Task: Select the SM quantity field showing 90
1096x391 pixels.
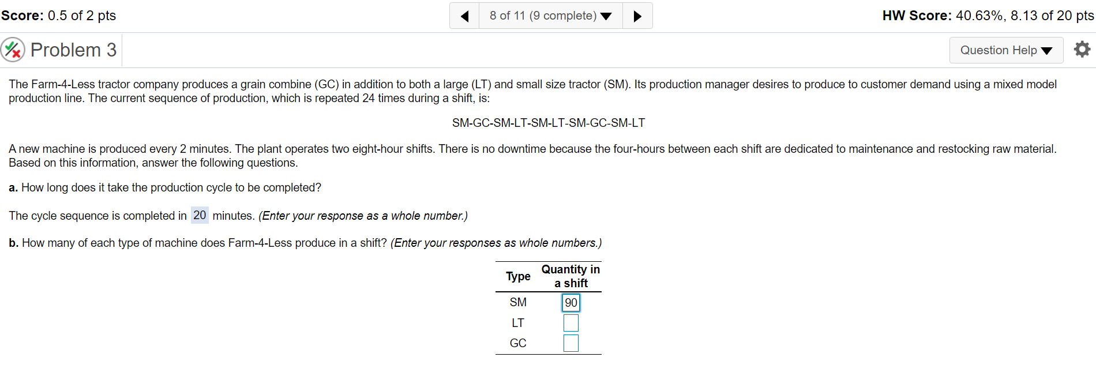Action: (x=570, y=302)
